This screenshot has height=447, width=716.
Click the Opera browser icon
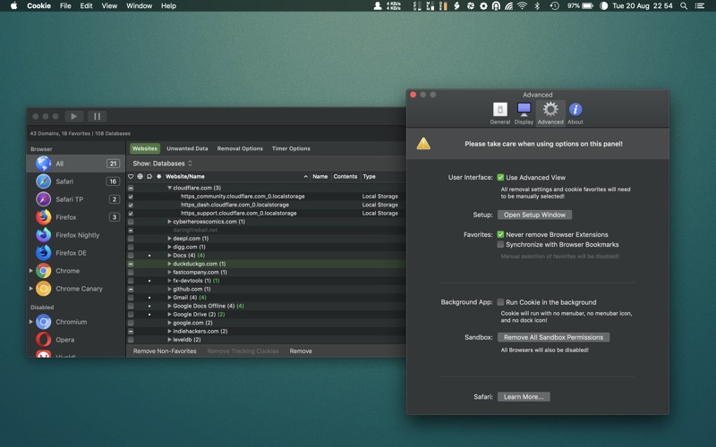click(x=43, y=340)
